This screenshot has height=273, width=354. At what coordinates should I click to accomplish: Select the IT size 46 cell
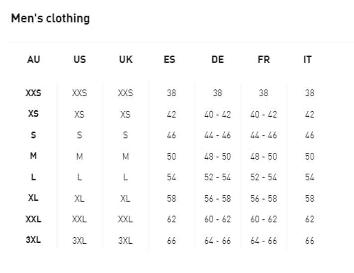[310, 135]
